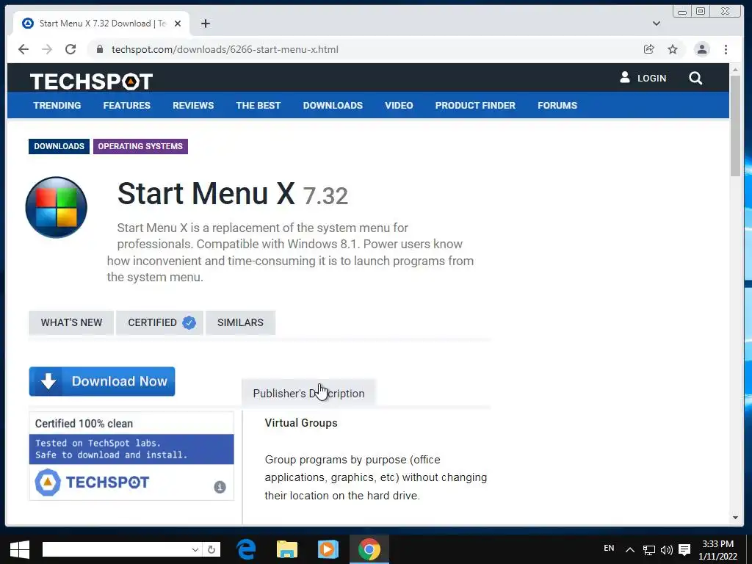The height and width of the screenshot is (564, 752).
Task: Open the DOWNLOADS nav item
Action: point(333,106)
